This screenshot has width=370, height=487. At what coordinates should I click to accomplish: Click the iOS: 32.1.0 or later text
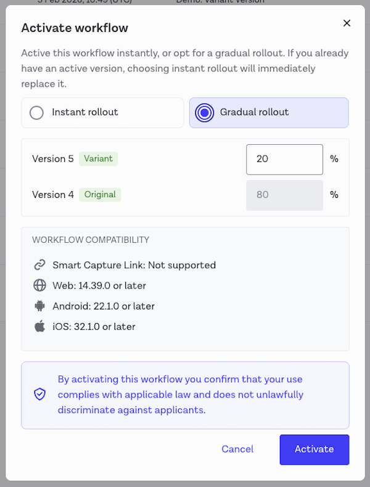(94, 326)
